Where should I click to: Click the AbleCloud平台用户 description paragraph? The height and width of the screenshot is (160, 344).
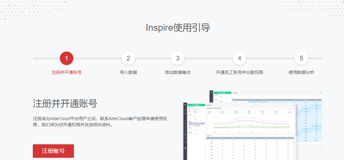100,122
